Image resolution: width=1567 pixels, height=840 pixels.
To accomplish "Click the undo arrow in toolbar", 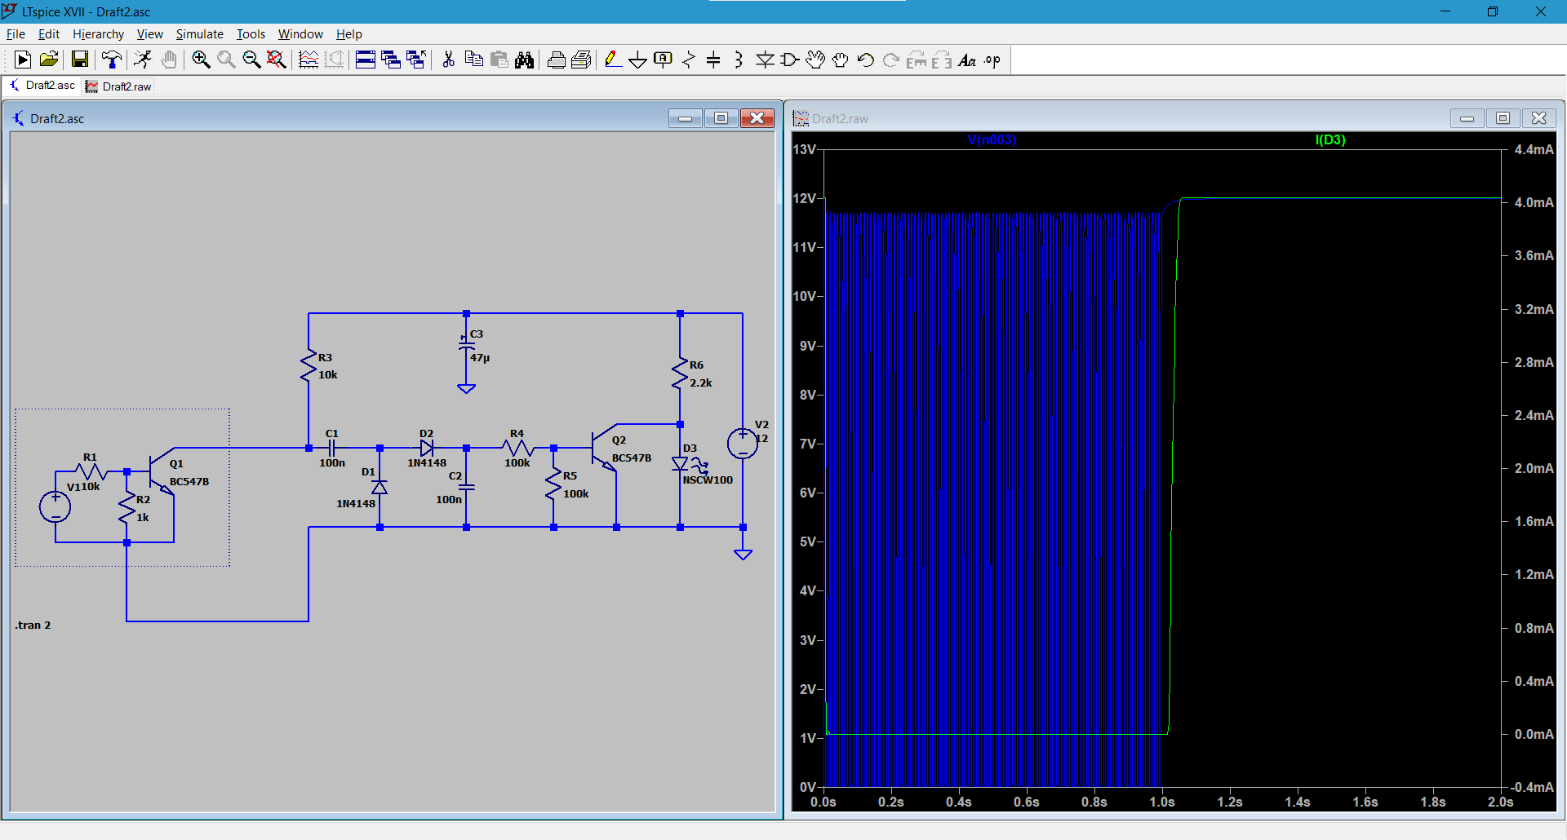I will click(866, 60).
